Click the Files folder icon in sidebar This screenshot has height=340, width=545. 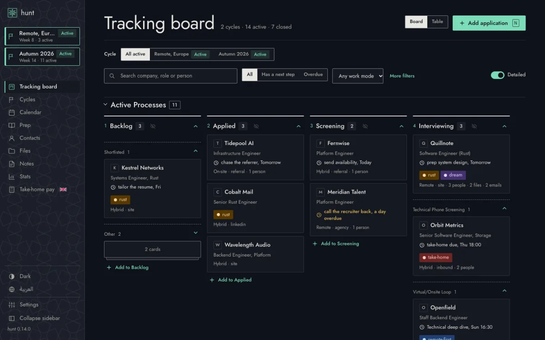[11, 151]
